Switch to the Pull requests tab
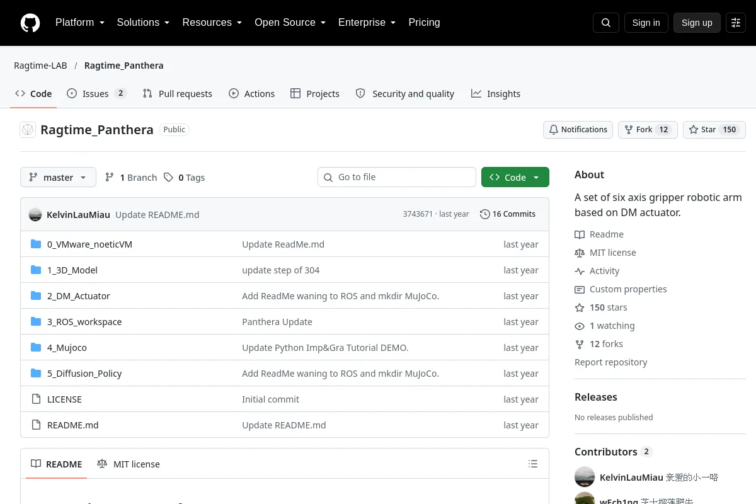Image resolution: width=756 pixels, height=504 pixels. [177, 93]
